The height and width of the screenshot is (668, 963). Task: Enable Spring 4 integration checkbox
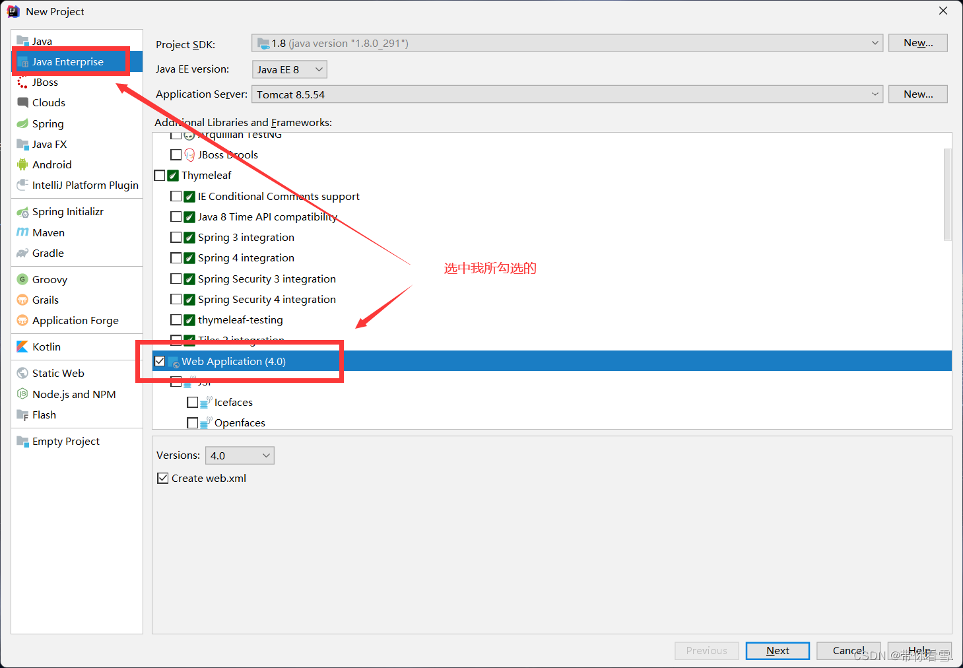tap(176, 257)
